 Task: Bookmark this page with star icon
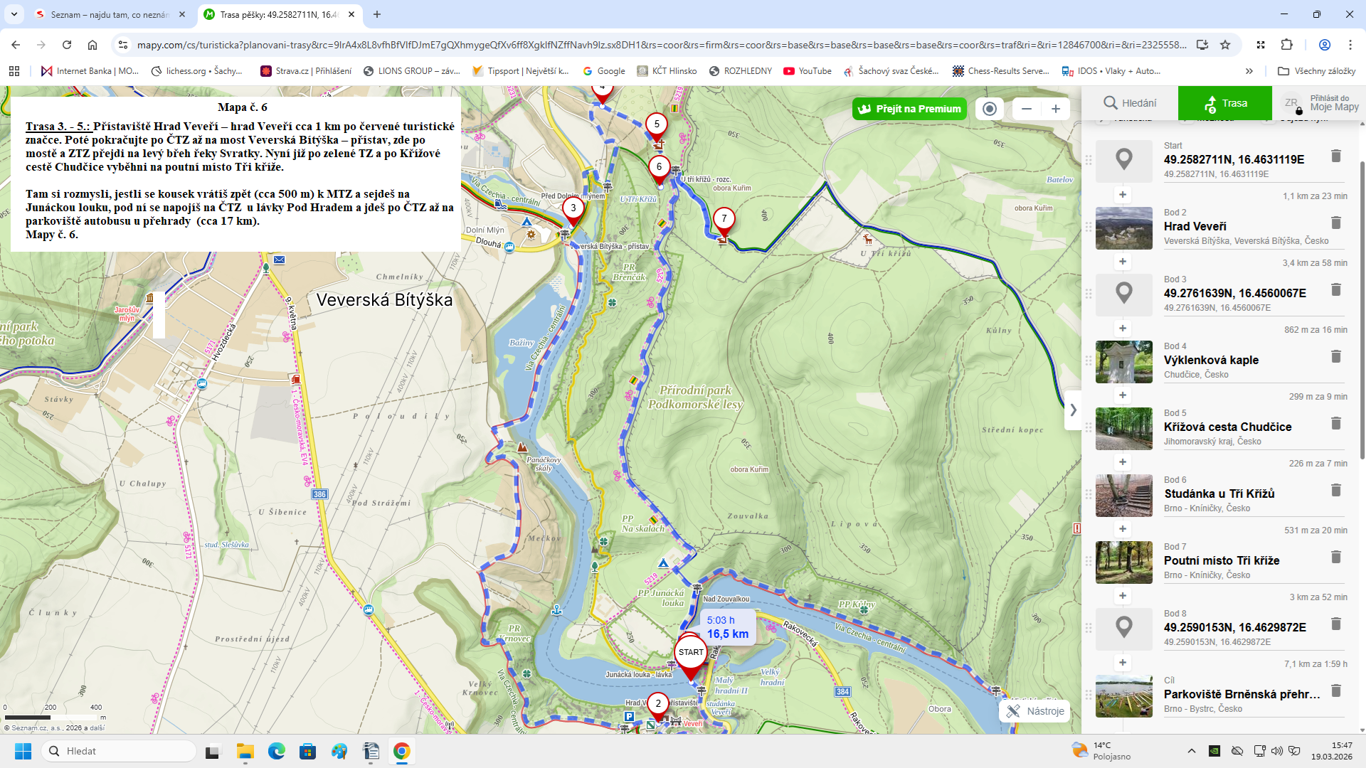coord(1225,45)
